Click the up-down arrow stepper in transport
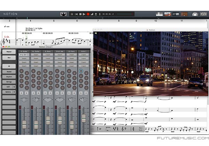This screenshot has height=146, width=209. point(100,14)
